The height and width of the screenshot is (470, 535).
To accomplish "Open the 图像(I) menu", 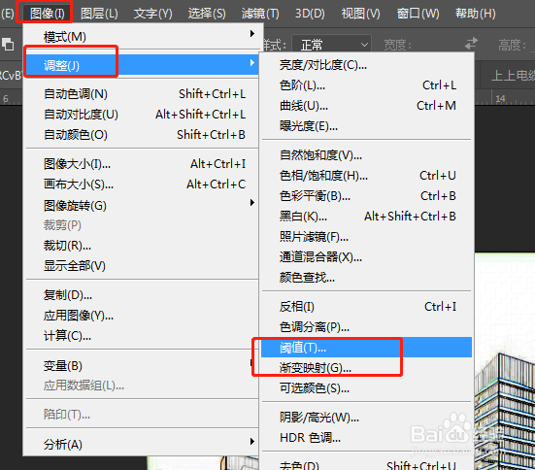I will tap(47, 14).
